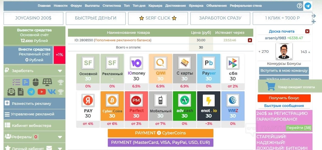Open the Ярмарка menu item
This screenshot has width=322, height=150.
[196, 6]
